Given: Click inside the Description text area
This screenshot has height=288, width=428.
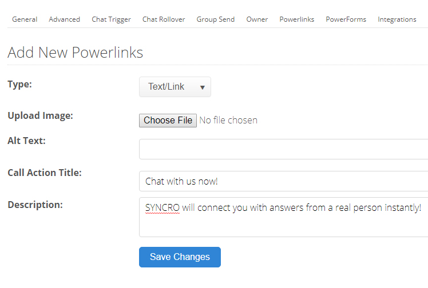Looking at the screenshot, I should (284, 217).
